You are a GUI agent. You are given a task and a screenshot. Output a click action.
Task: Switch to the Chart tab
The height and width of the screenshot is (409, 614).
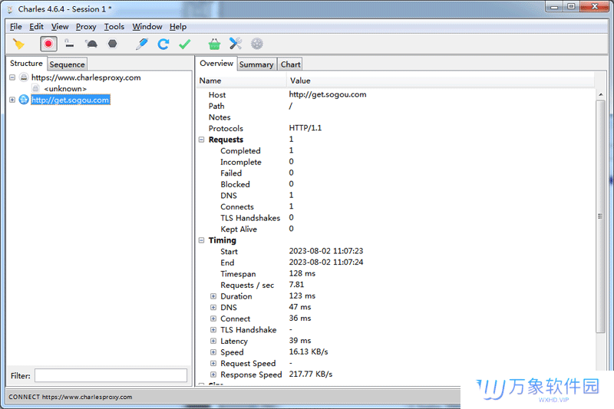pos(291,64)
